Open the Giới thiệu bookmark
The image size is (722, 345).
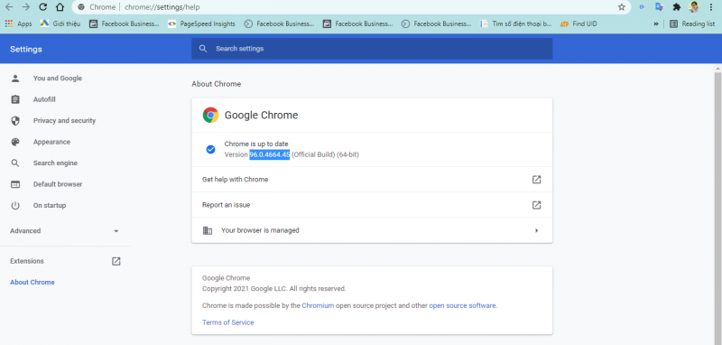point(60,24)
